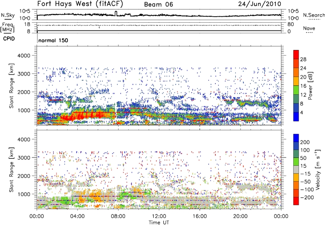Click the gray segment of Velocity colorbar
Image resolution: width=325 pixels, height=225 pixels.
pos(296,169)
